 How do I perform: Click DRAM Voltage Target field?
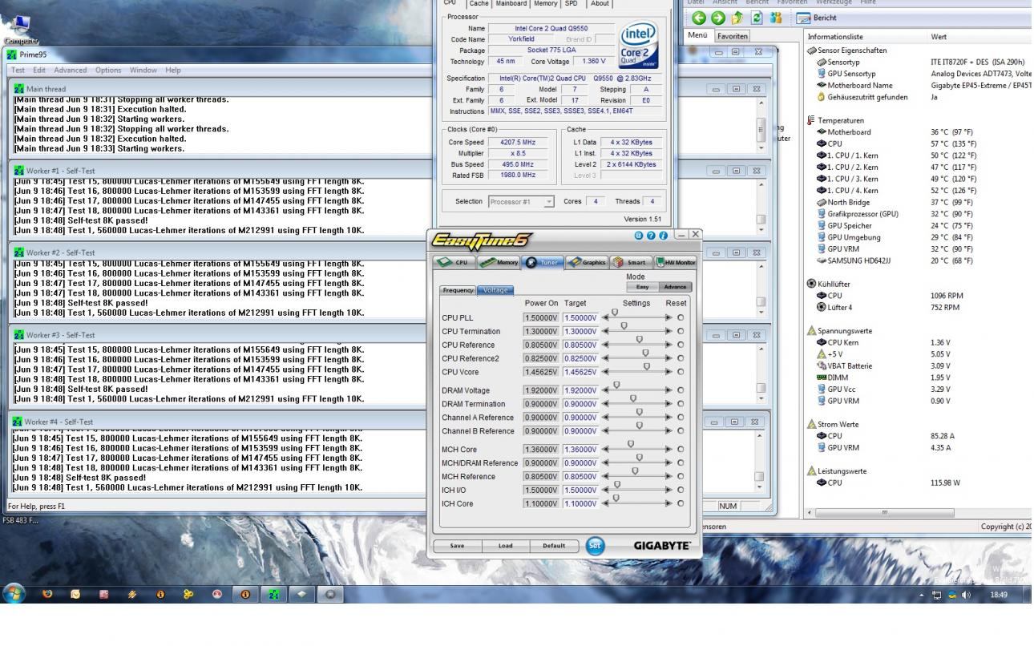[580, 390]
